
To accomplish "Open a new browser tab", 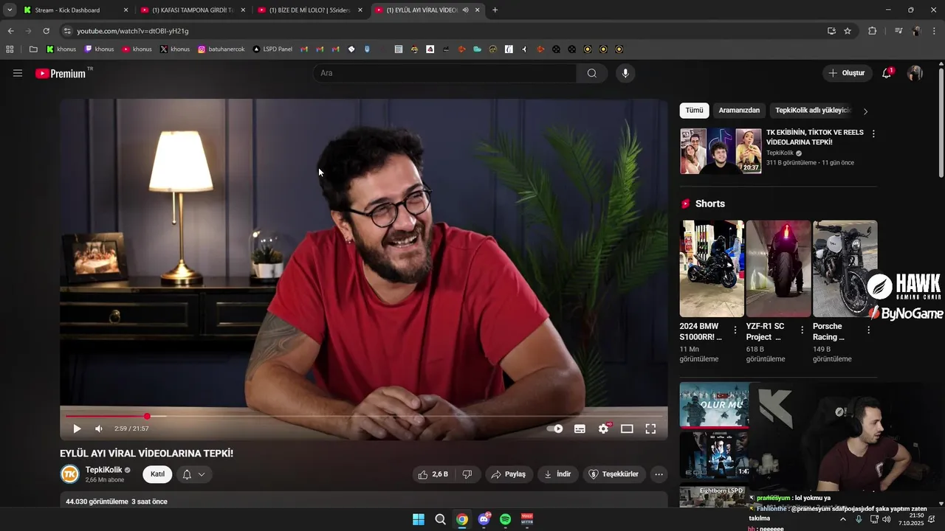I will pos(495,10).
